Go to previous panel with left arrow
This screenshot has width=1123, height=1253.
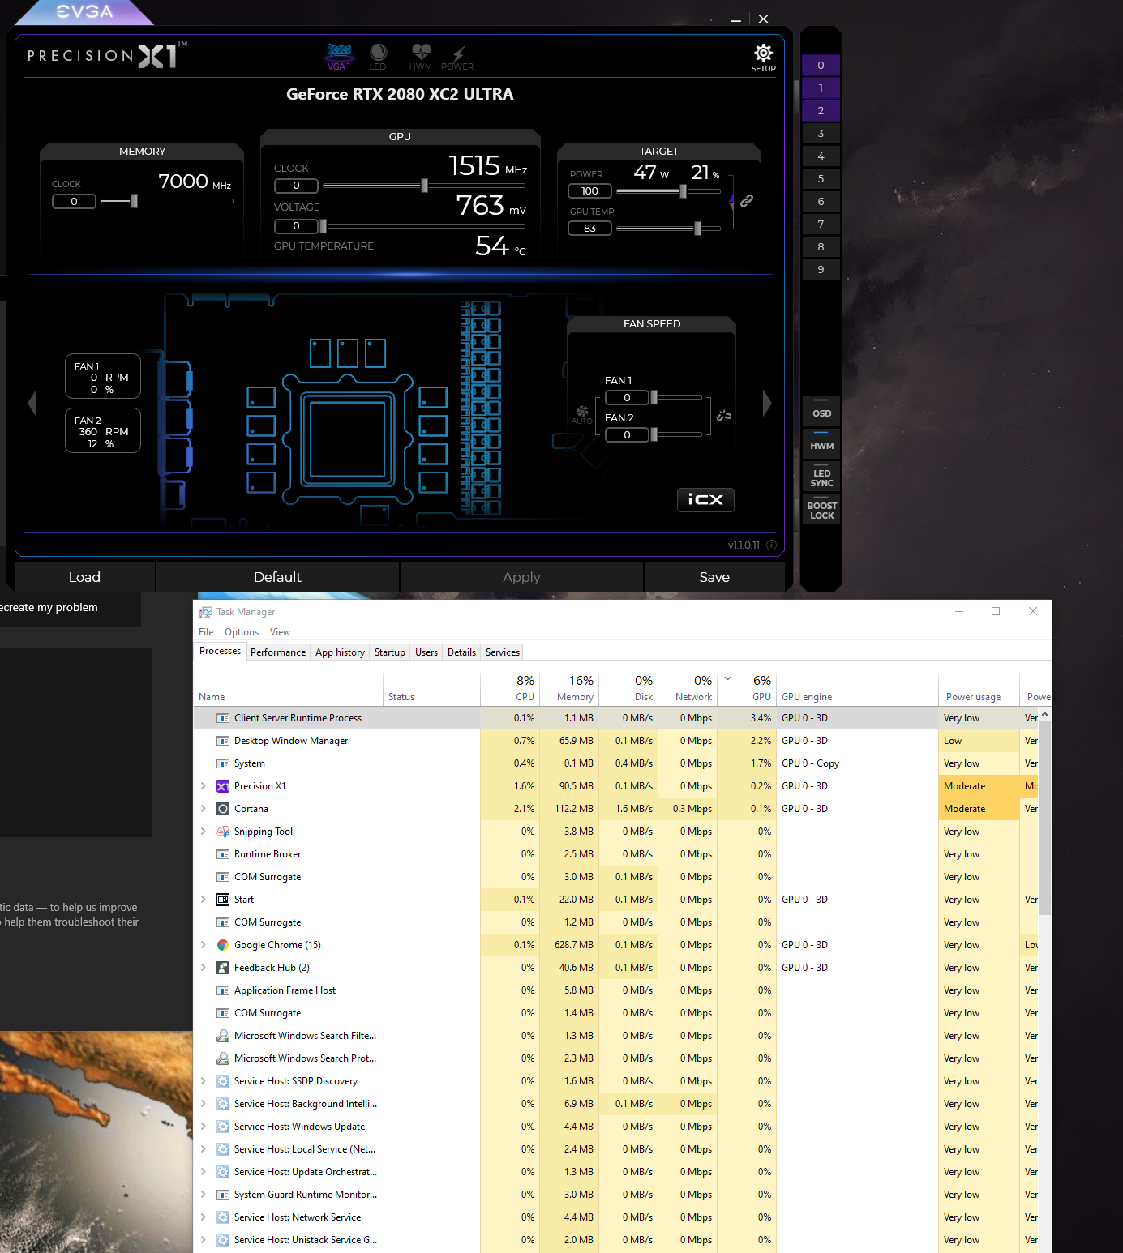tap(32, 403)
